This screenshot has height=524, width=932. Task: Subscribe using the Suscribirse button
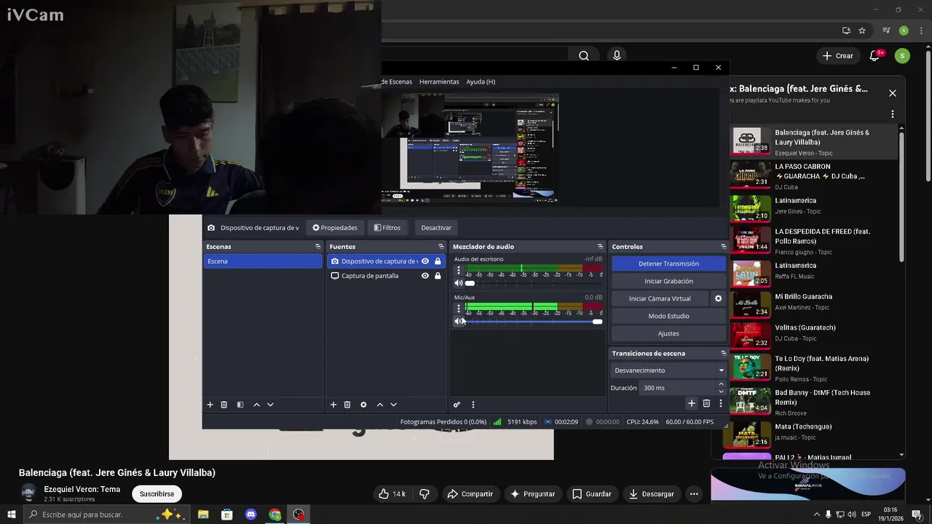pyautogui.click(x=157, y=493)
